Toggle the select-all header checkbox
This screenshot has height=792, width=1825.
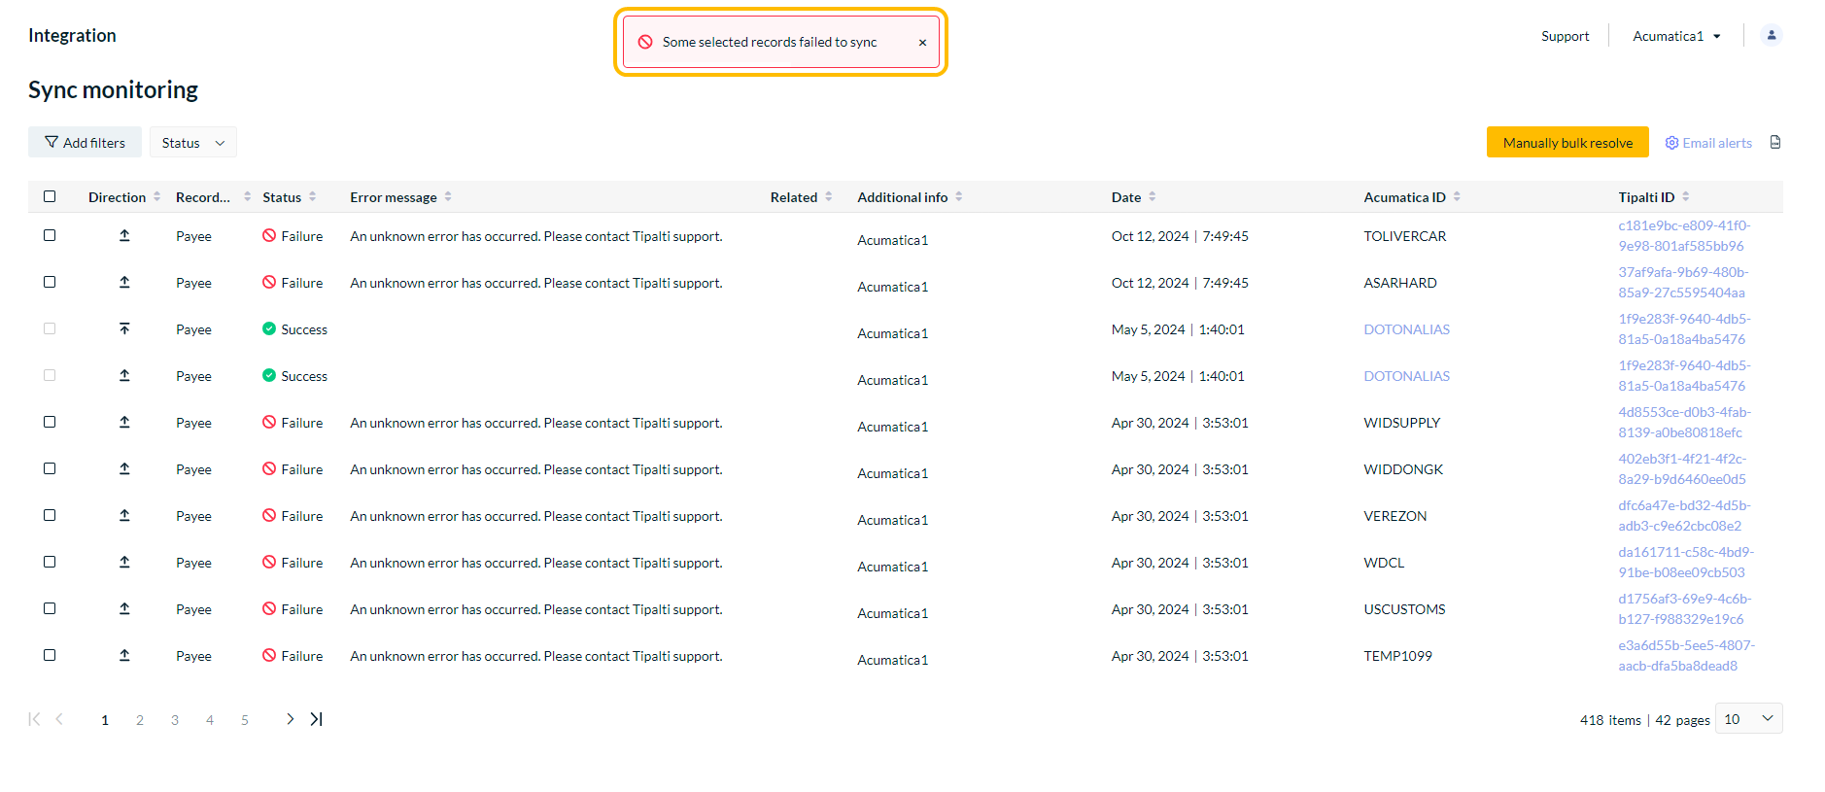(50, 196)
